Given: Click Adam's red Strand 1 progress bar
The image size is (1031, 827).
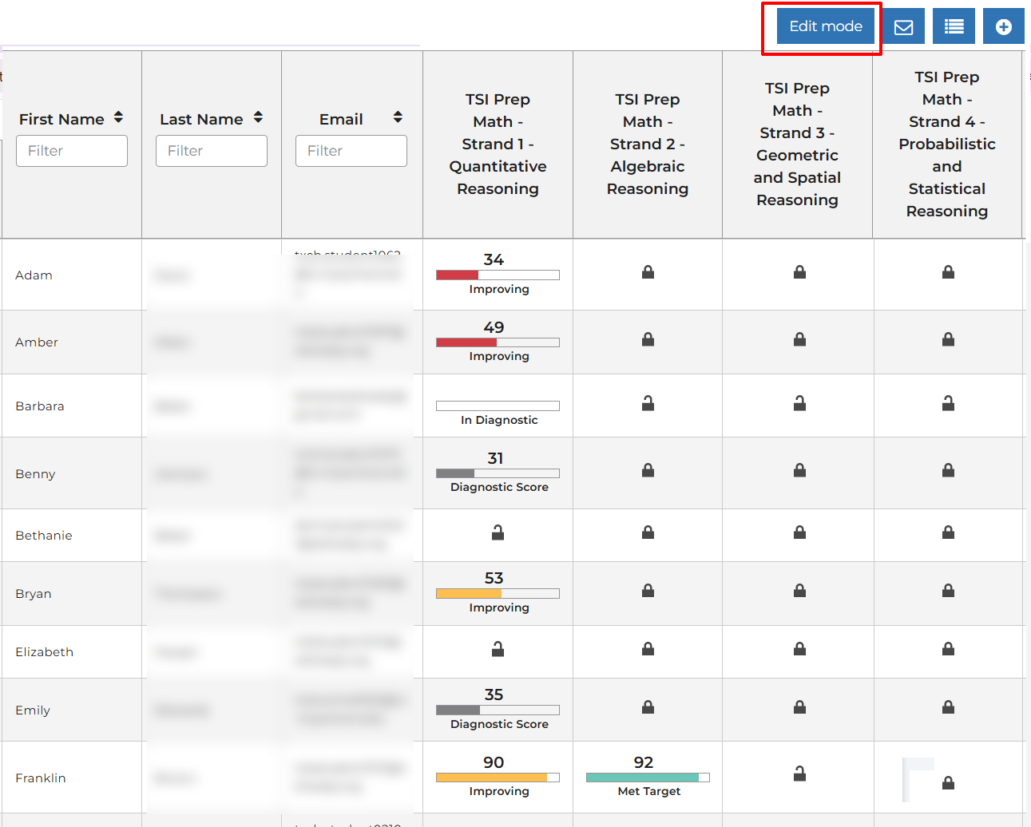Looking at the screenshot, I should click(498, 275).
